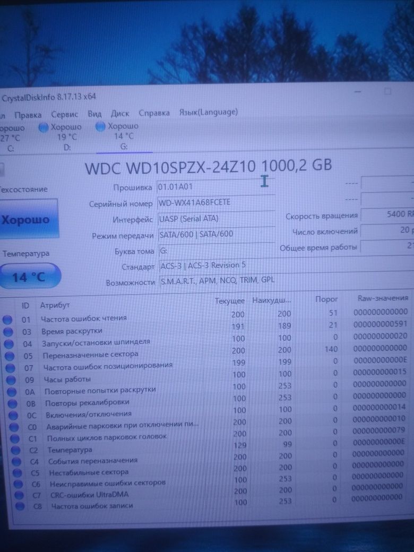This screenshot has width=414, height=552.
Task: Click the Общее время работы value field
Action: pyautogui.click(x=387, y=246)
